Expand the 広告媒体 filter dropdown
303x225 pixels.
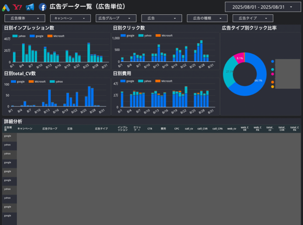tap(25, 18)
